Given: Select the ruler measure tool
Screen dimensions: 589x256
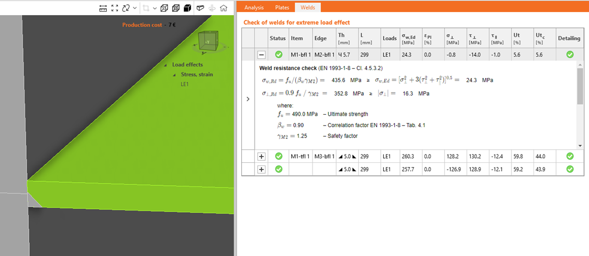Looking at the screenshot, I should pos(103,8).
